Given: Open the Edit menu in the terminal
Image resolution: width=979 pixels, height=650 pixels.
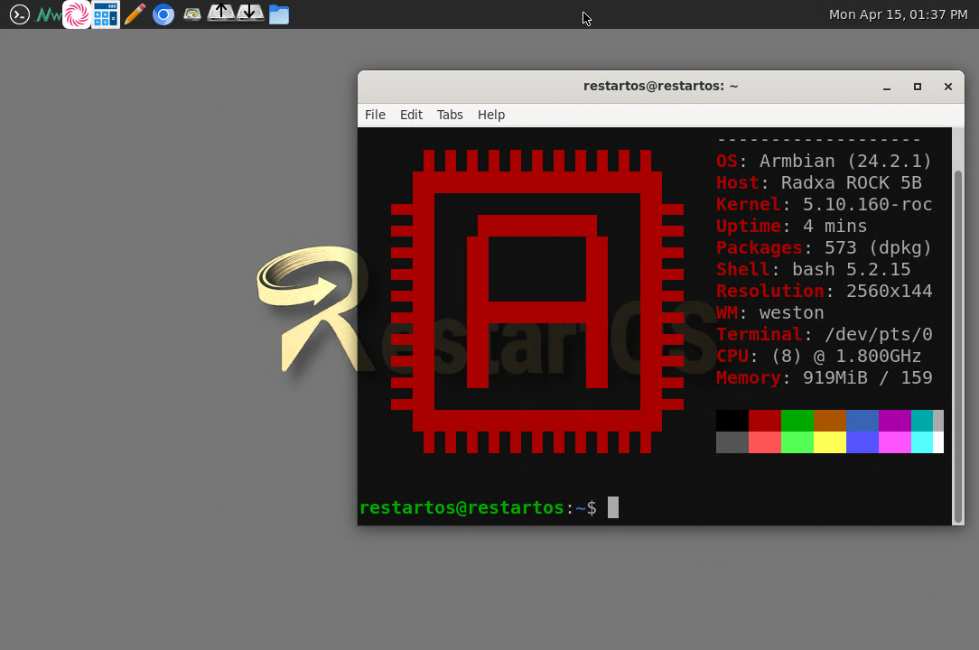Looking at the screenshot, I should click(411, 115).
